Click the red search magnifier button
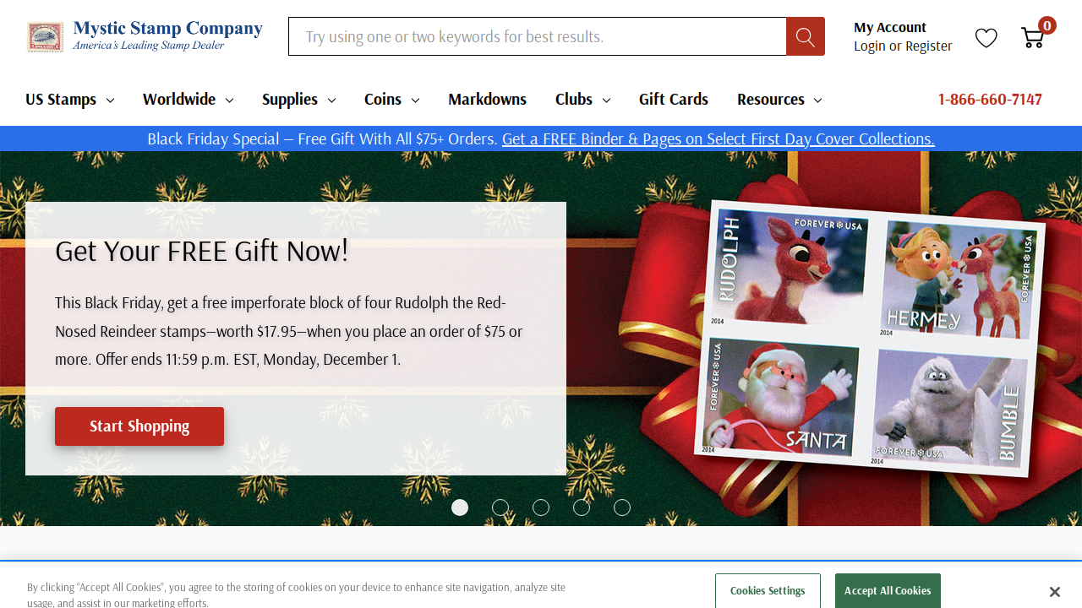1082x608 pixels. click(x=805, y=36)
